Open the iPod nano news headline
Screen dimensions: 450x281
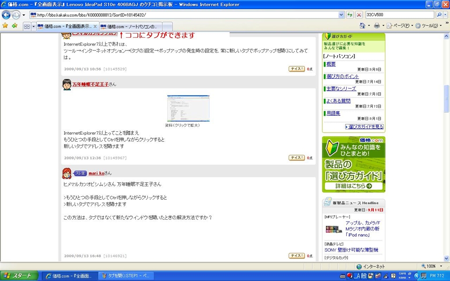tap(363, 229)
